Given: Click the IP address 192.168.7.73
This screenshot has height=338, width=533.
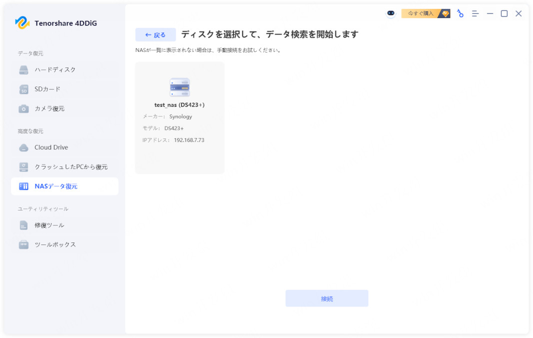Looking at the screenshot, I should (189, 140).
